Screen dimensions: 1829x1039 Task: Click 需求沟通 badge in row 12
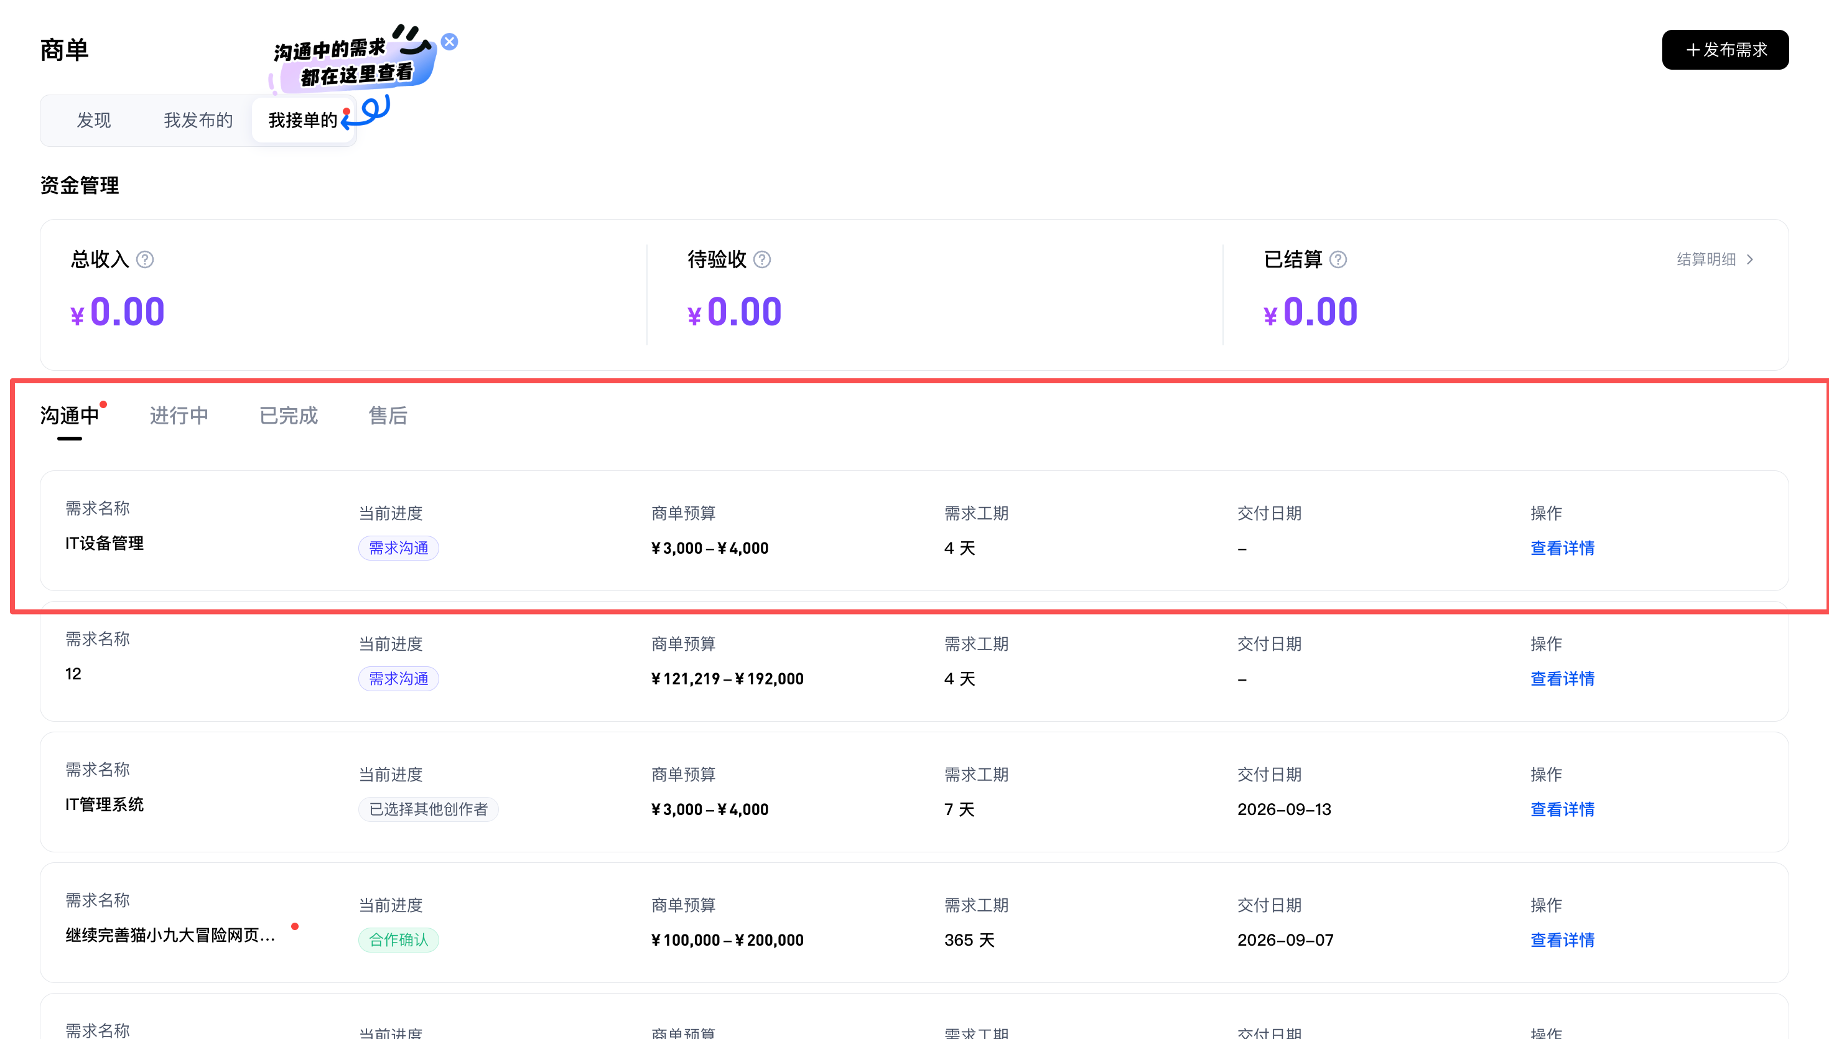pos(399,679)
